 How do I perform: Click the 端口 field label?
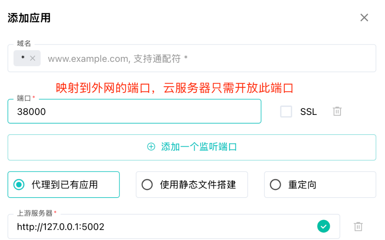[x=24, y=98]
